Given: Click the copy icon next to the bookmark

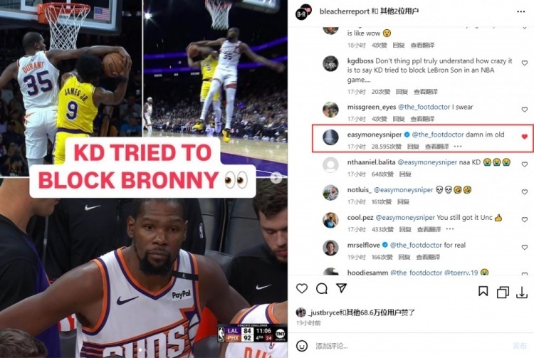Looking at the screenshot, I should (503, 292).
